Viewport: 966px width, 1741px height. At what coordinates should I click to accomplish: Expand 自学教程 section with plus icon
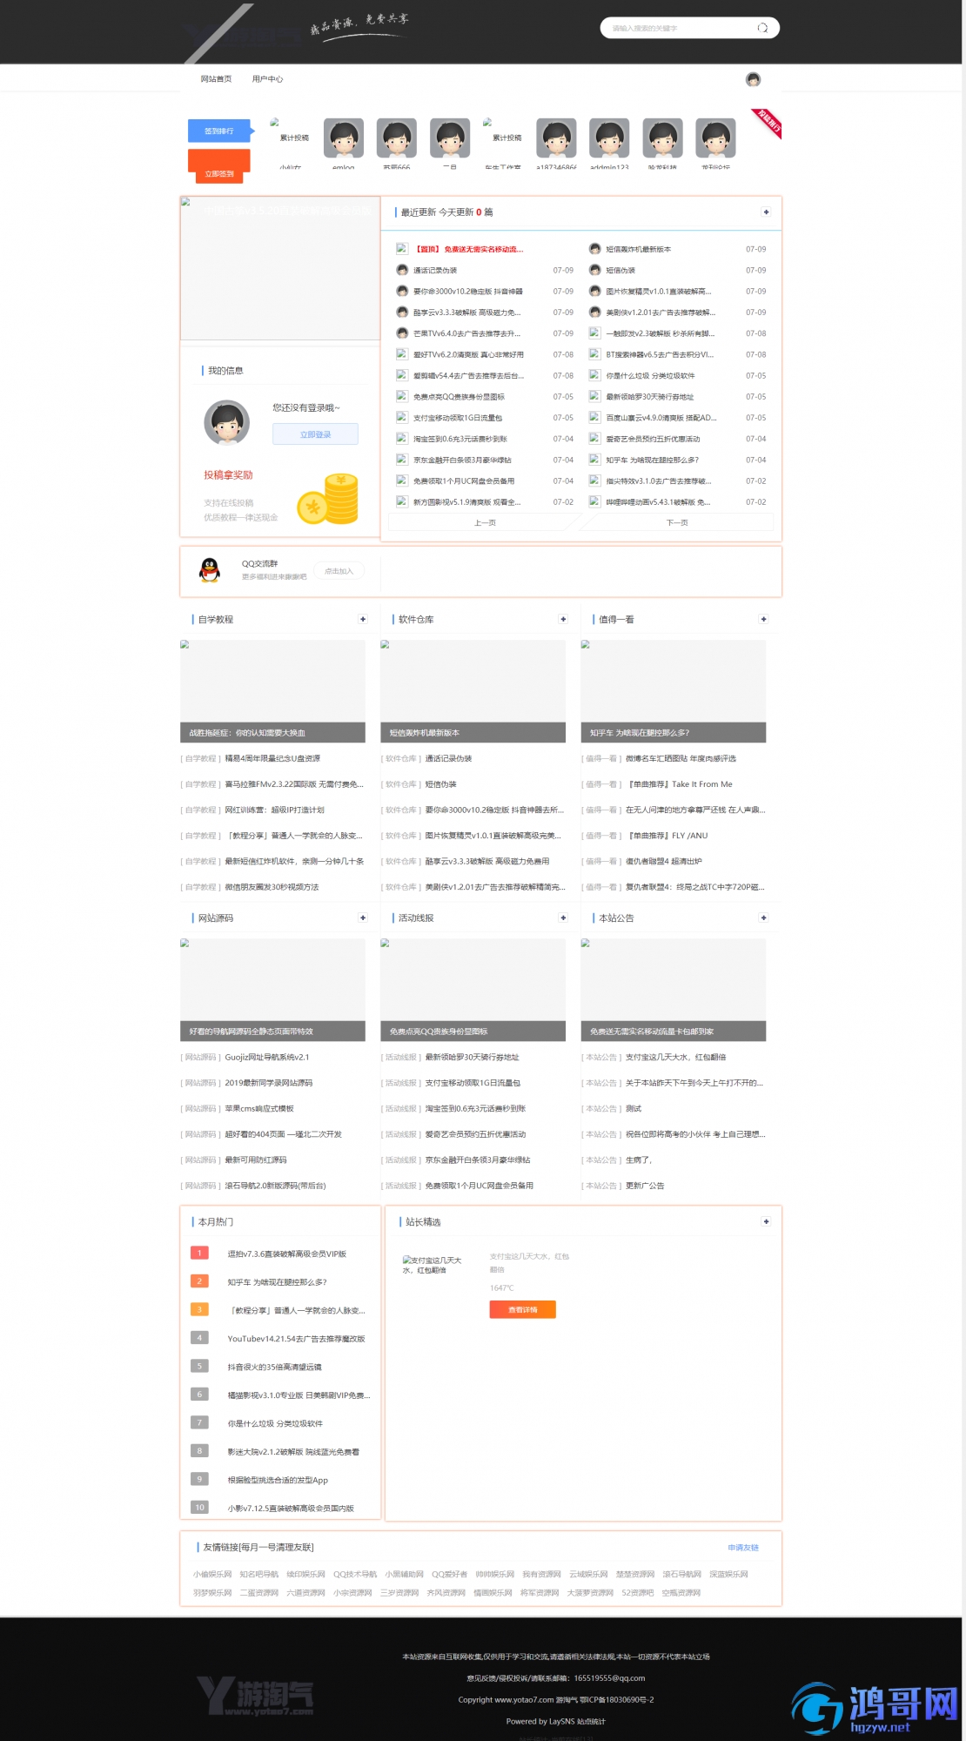pos(363,619)
